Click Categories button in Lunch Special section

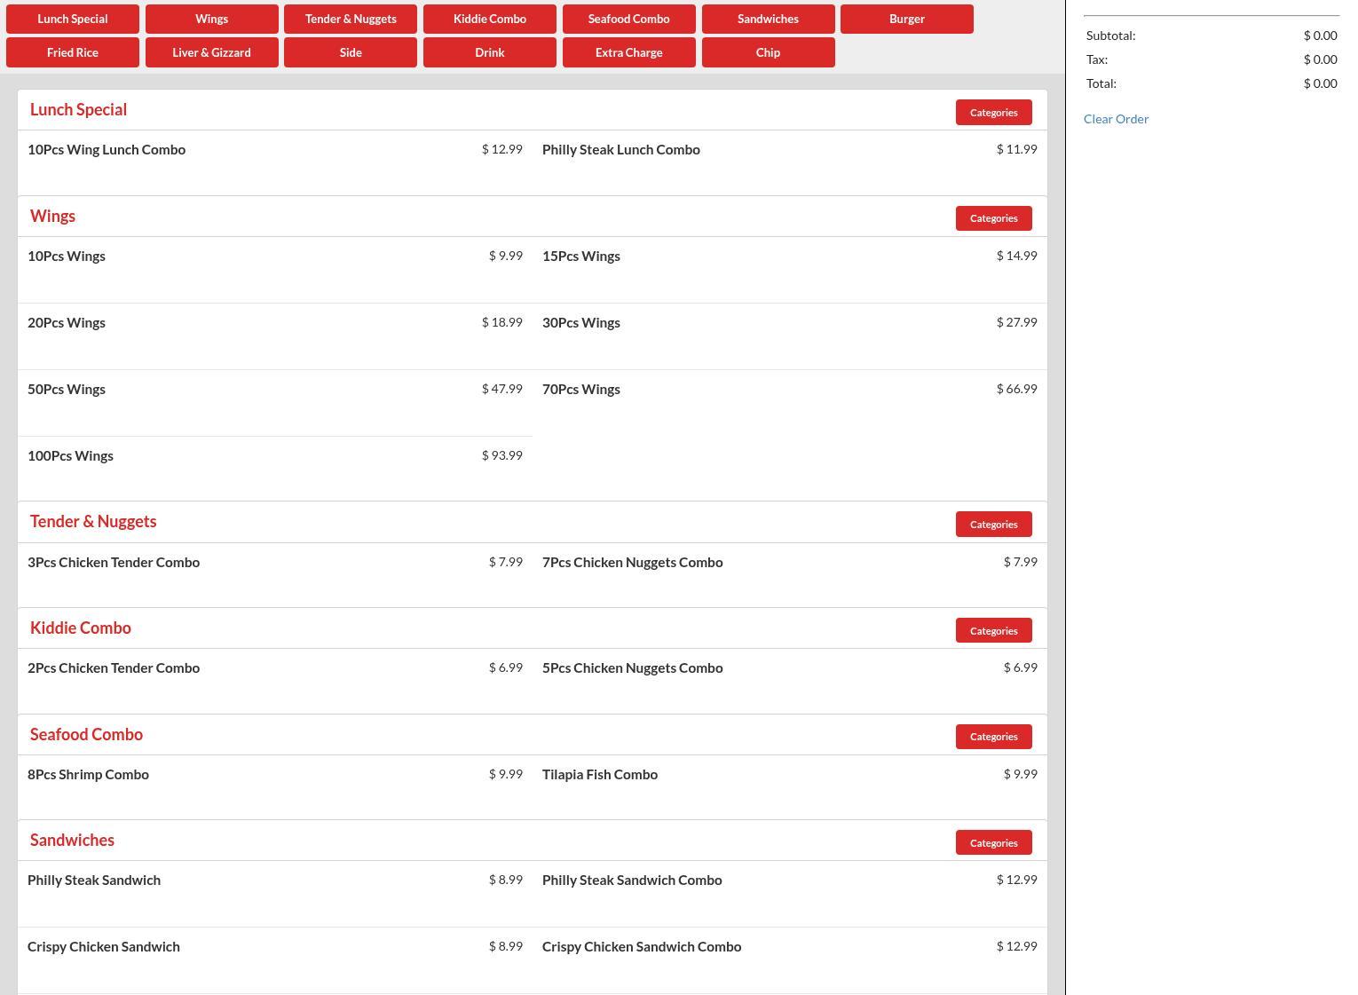993,113
